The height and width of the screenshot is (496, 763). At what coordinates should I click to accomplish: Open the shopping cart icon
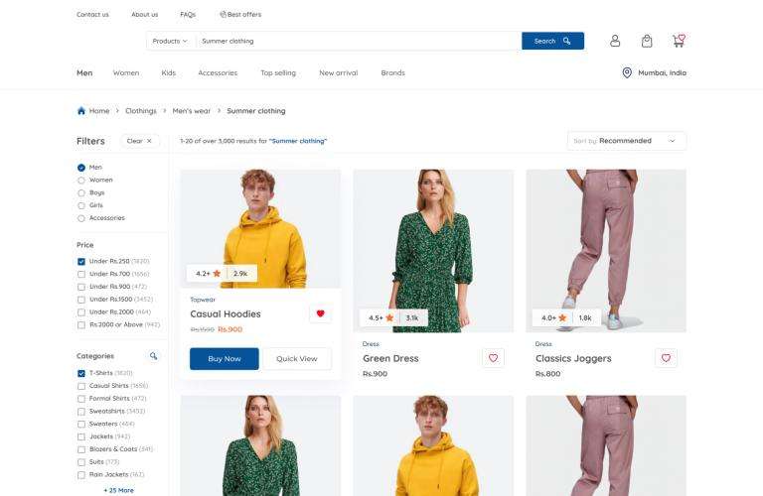[679, 41]
